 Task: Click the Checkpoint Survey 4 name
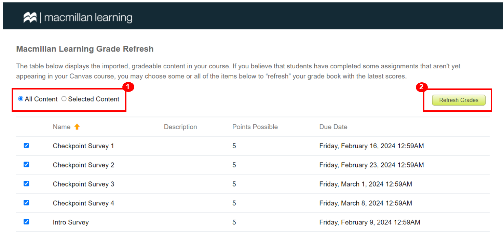[83, 203]
